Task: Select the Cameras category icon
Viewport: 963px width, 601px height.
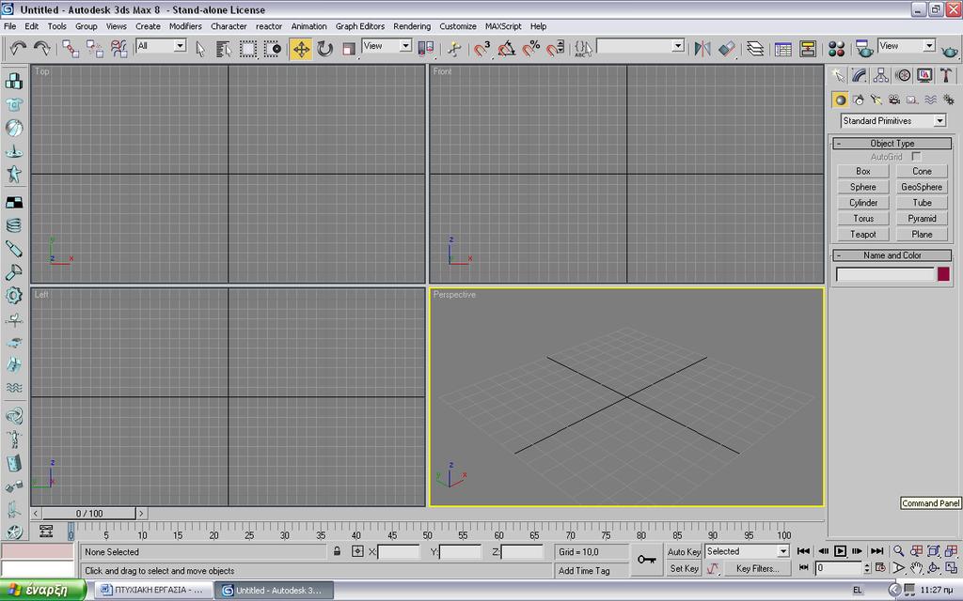Action: [x=894, y=100]
